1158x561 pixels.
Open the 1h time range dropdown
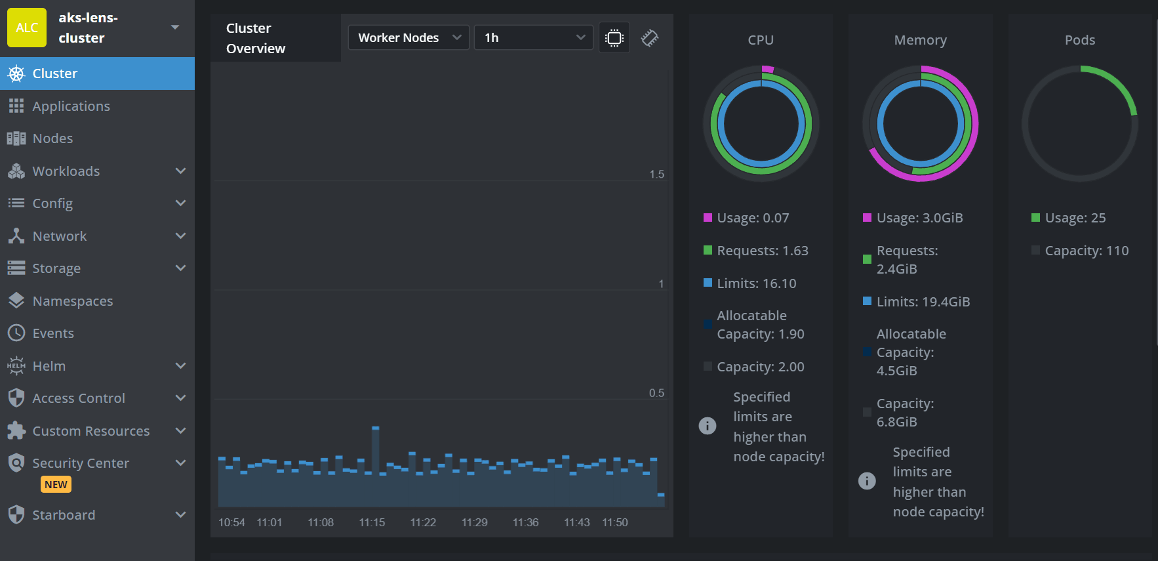click(x=533, y=38)
